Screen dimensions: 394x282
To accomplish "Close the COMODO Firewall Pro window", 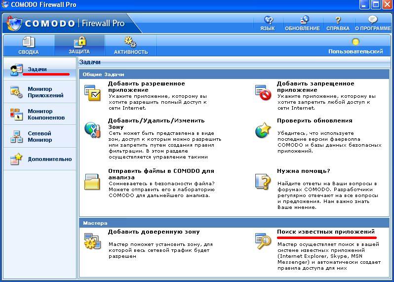I will [x=387, y=5].
